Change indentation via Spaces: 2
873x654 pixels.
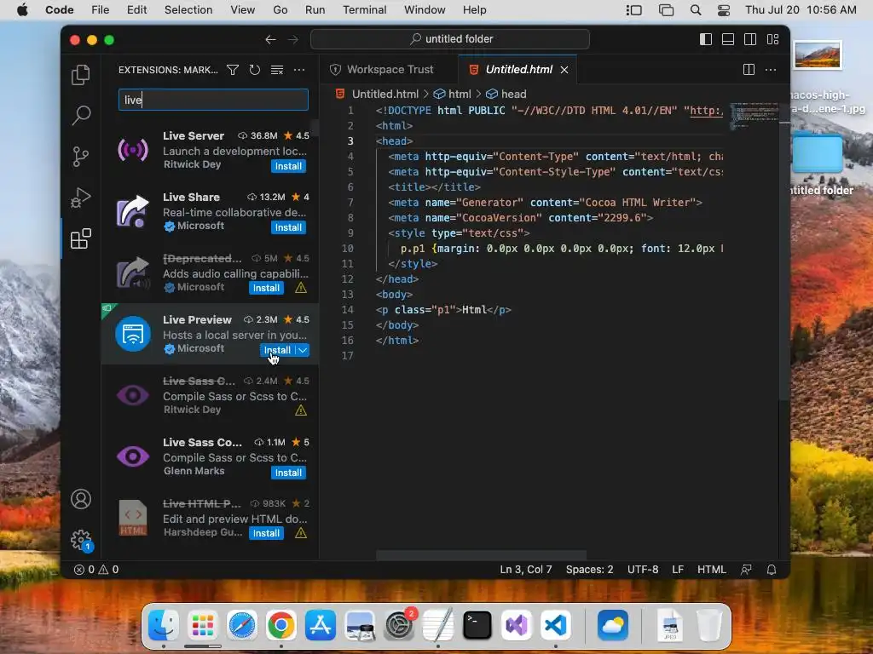click(589, 570)
